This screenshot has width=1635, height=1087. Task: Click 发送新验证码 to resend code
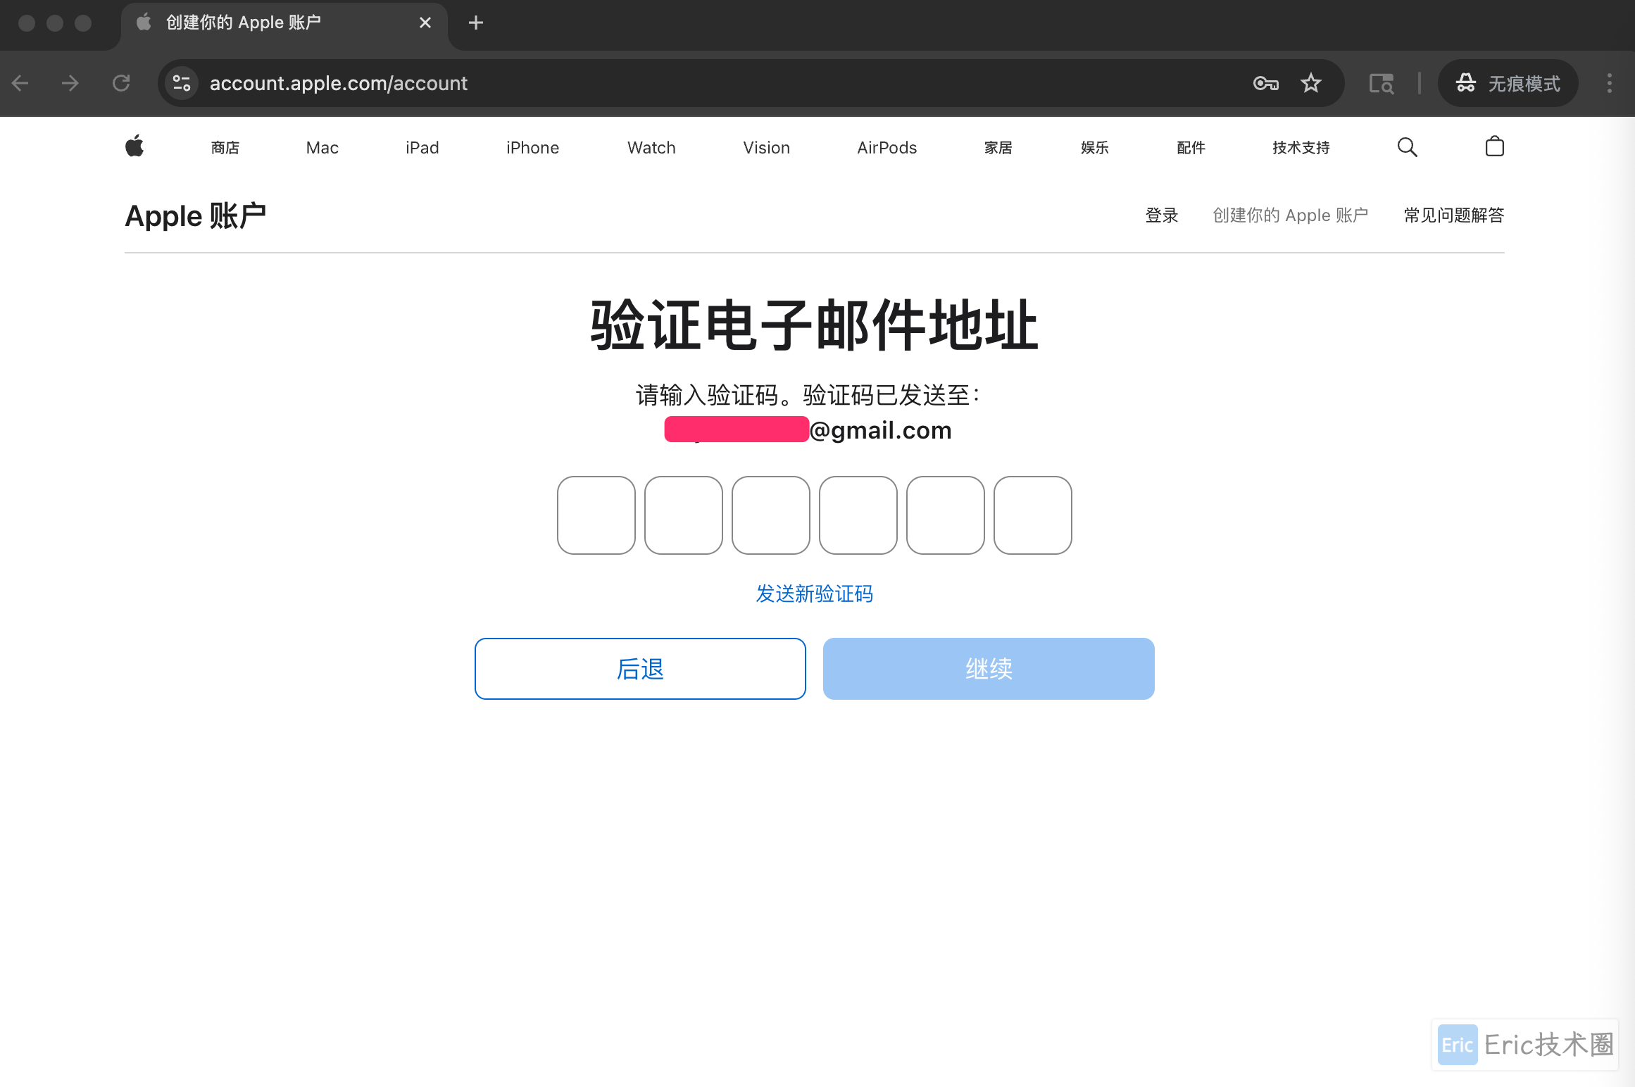pos(815,593)
